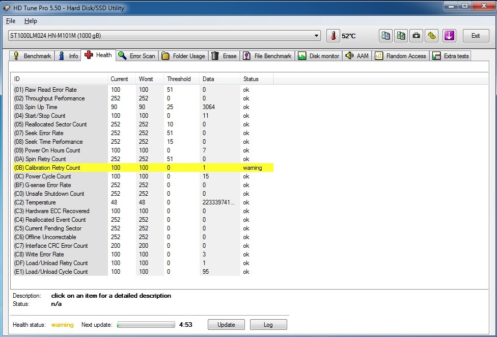Screen dimensions: 497x337
Task: Select the (03) Spin Up Time row
Action: click(x=143, y=107)
